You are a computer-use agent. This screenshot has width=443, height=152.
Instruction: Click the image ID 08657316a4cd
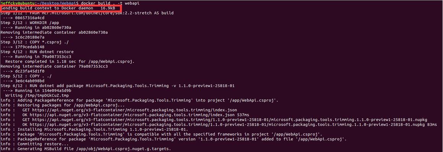30,18
